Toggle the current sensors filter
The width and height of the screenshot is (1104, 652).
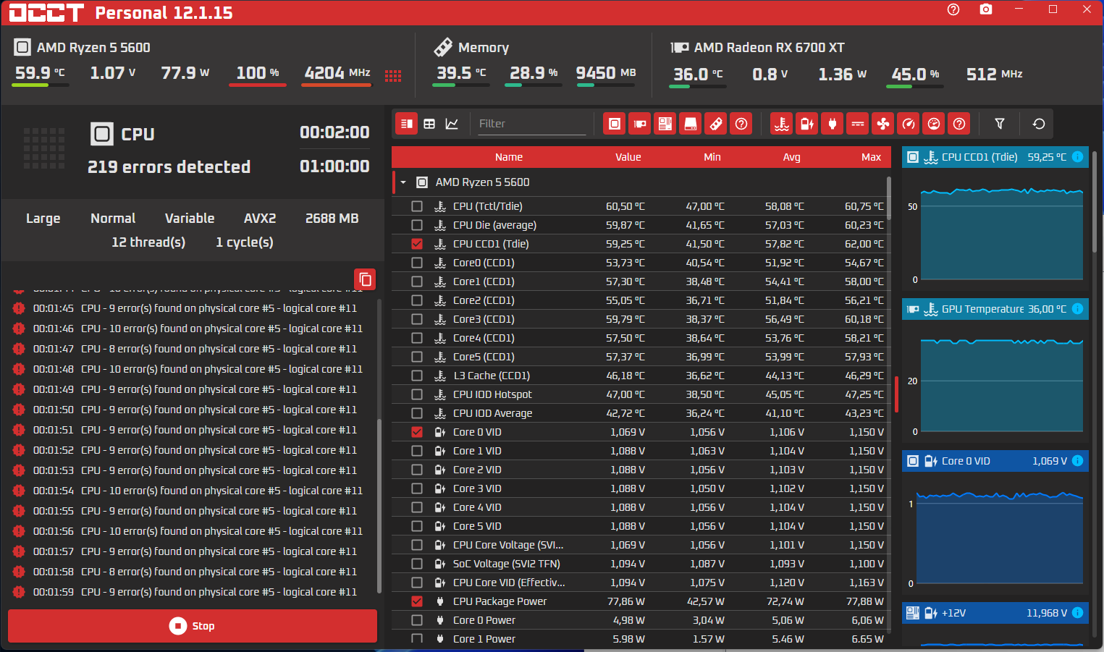coord(858,124)
